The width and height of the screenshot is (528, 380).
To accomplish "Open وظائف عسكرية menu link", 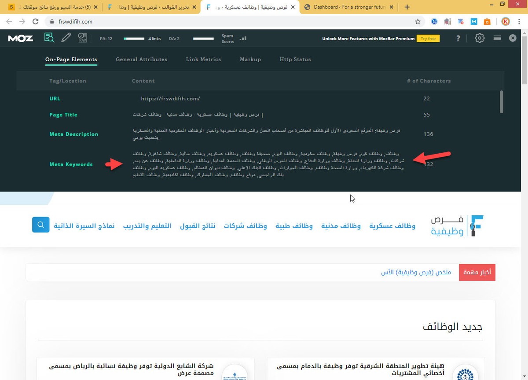I will point(392,226).
